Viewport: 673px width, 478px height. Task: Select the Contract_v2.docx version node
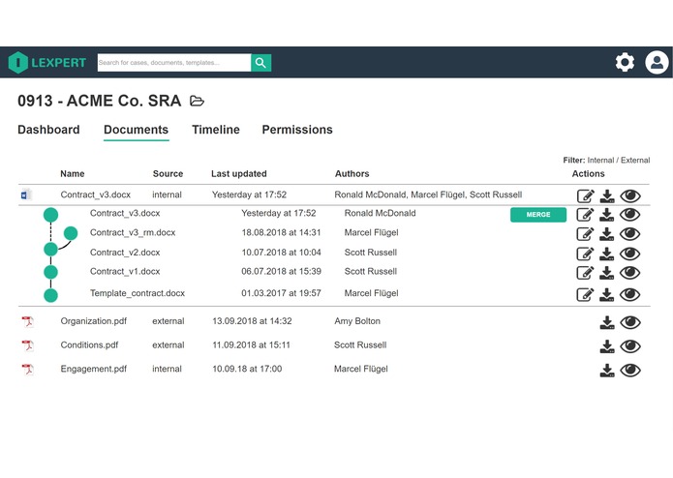point(50,249)
